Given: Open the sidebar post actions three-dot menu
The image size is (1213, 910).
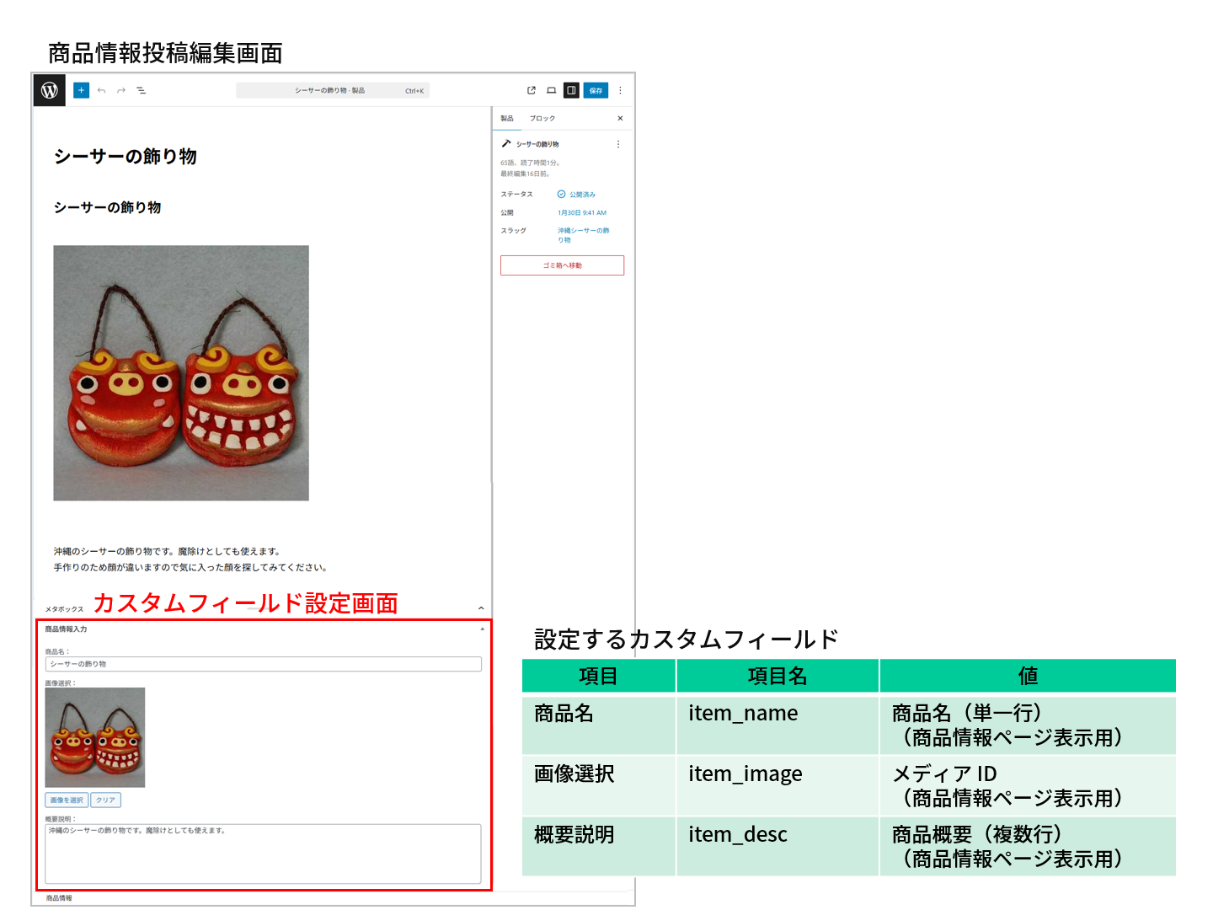Looking at the screenshot, I should 617,144.
